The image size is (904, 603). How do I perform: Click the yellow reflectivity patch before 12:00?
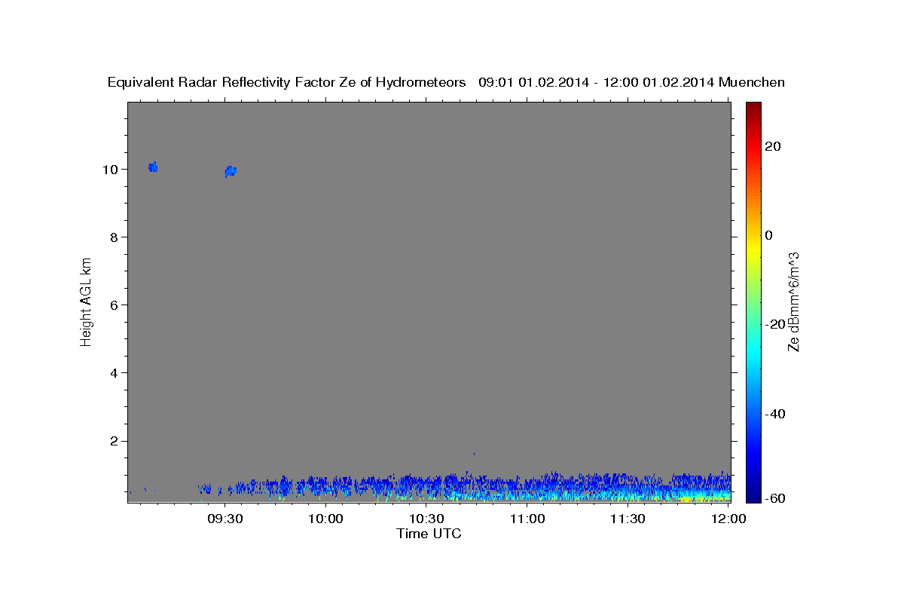(x=687, y=498)
